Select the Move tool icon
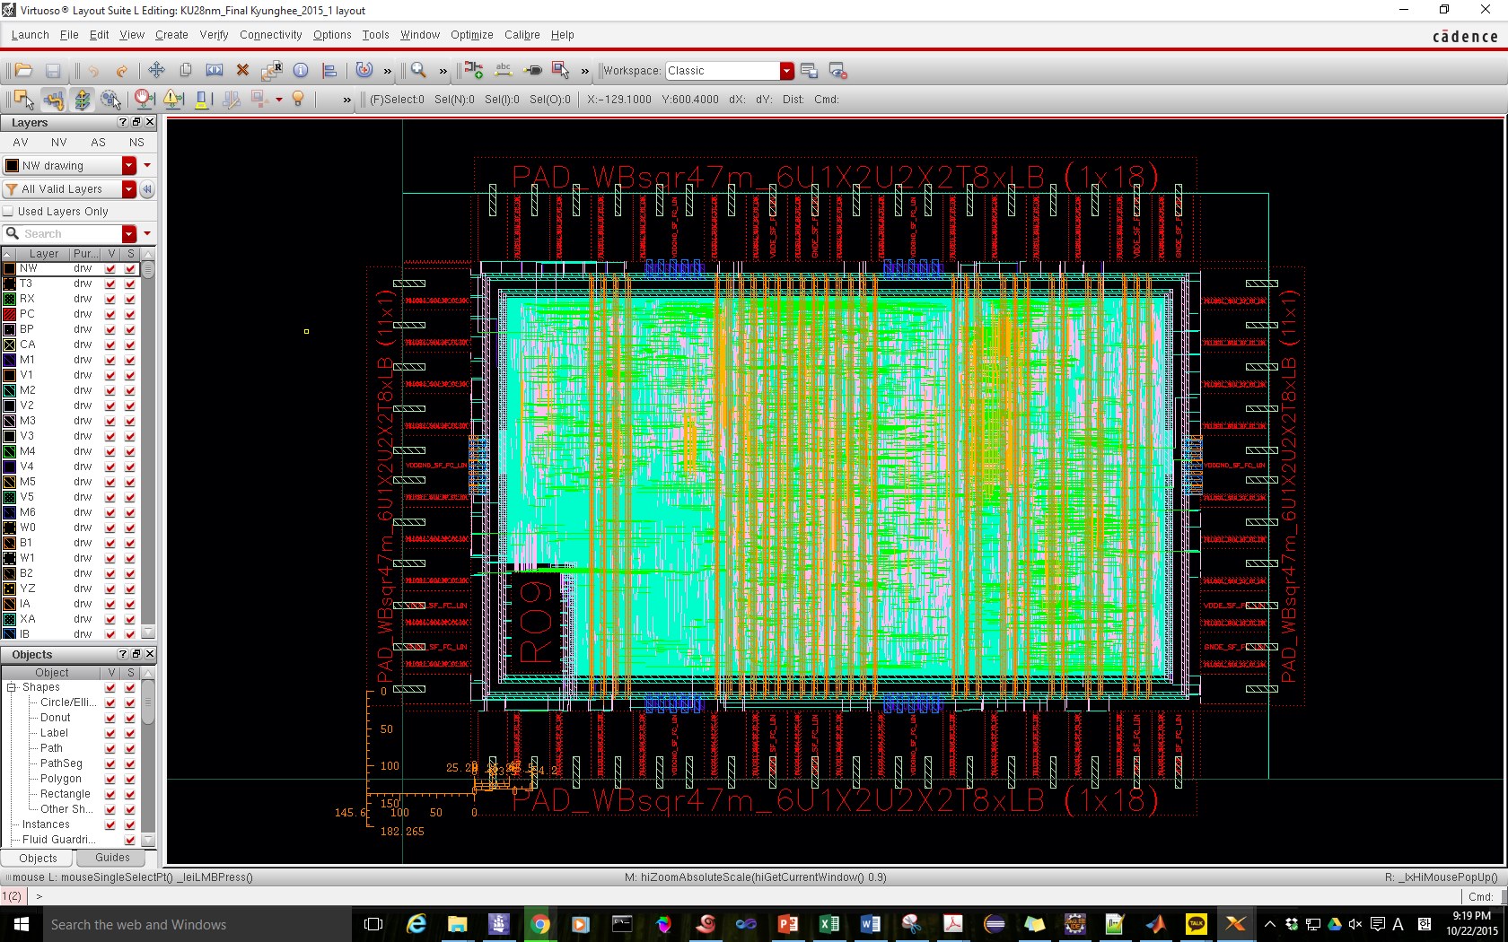The width and height of the screenshot is (1508, 942). 156,70
